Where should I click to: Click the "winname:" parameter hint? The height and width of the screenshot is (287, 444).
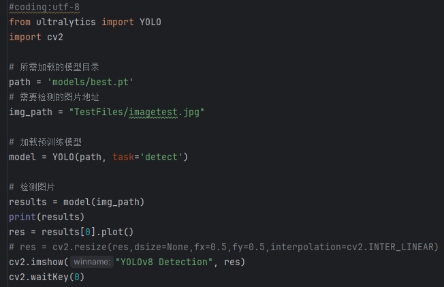[x=91, y=262]
